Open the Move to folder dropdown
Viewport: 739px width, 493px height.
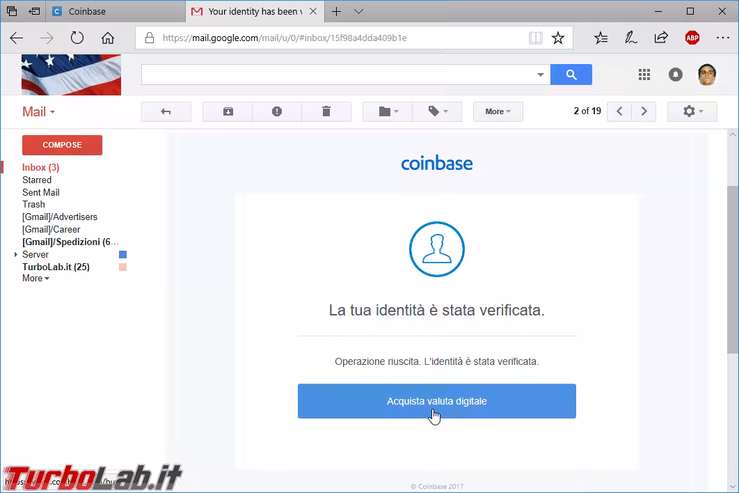[x=388, y=112]
